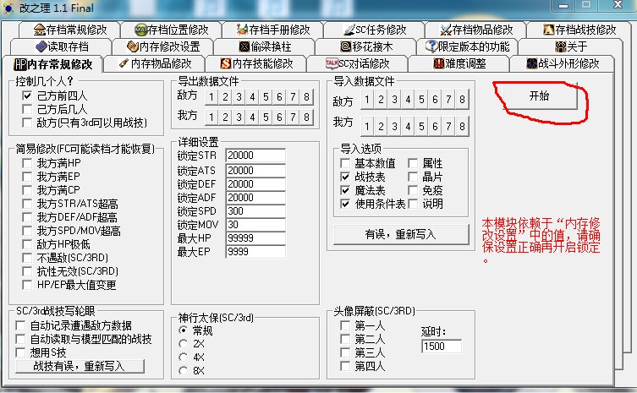The width and height of the screenshot is (637, 393).
Task: Switch to the 偷梁换柱 tab
Action: tap(265, 46)
